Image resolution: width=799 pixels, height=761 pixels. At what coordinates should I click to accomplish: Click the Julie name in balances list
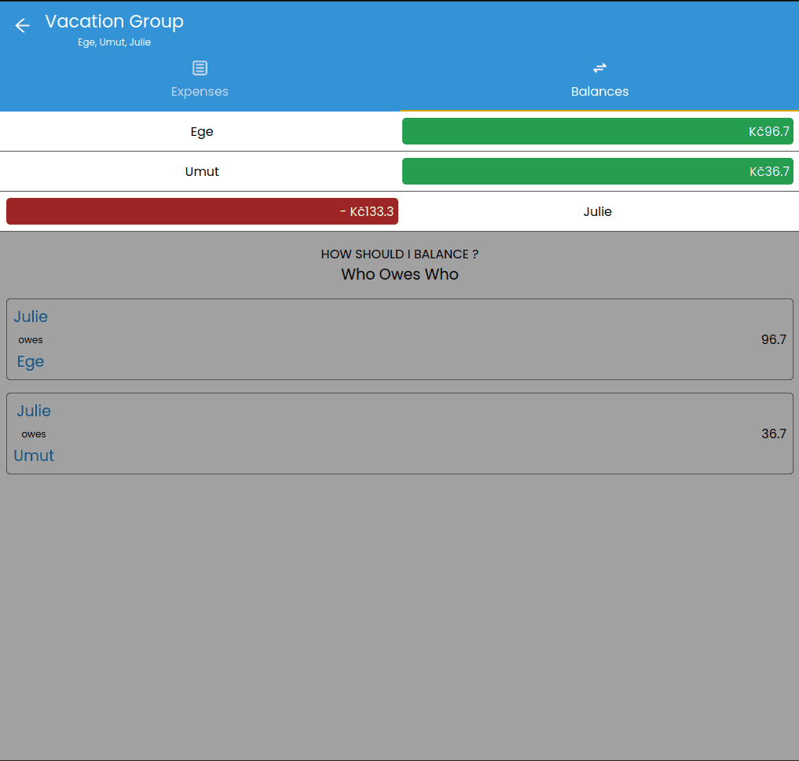597,211
